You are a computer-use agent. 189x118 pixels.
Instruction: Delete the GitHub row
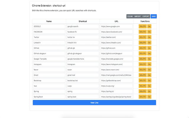pos(143,48)
